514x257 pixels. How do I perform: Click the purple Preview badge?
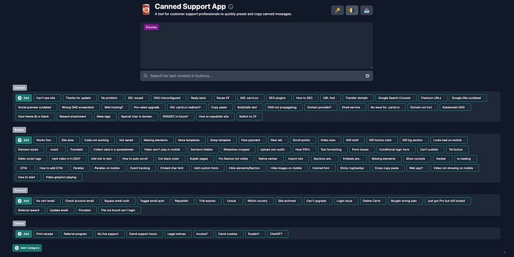(151, 28)
